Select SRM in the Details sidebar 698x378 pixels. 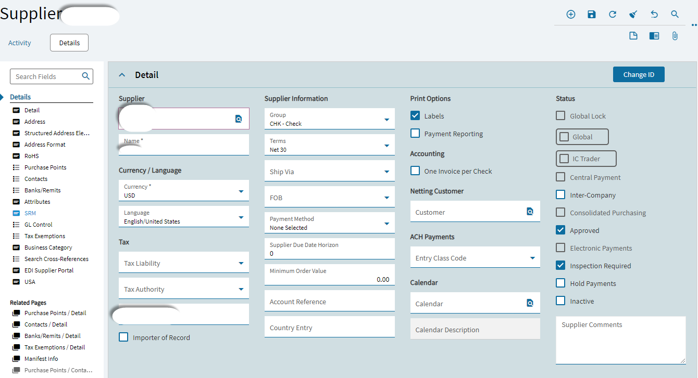tap(30, 213)
